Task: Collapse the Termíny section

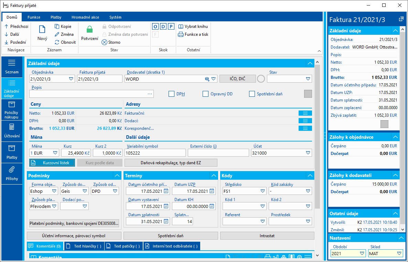Action: click(x=214, y=176)
